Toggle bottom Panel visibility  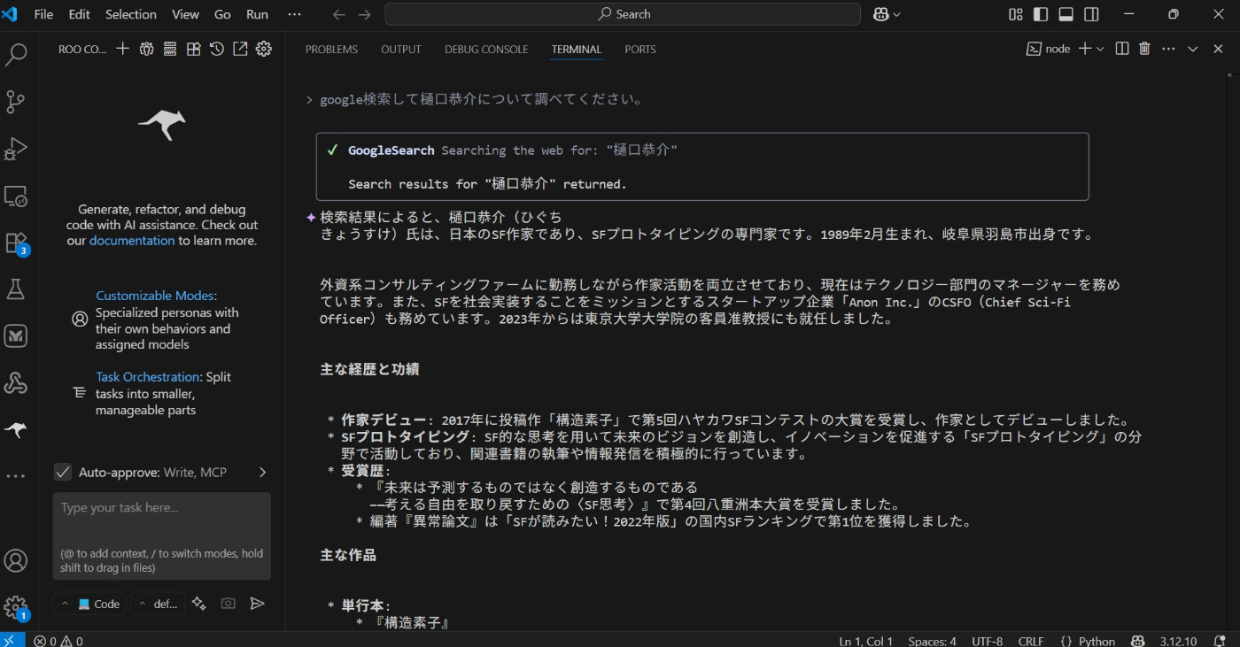tap(1066, 14)
